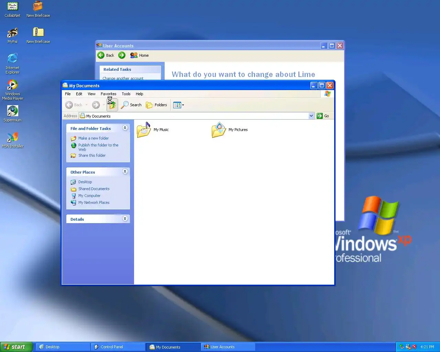
Task: Switch to Desktop taskbar button
Action: [x=63, y=347]
